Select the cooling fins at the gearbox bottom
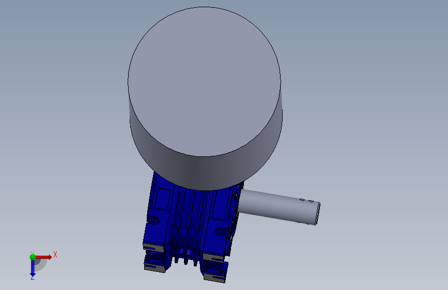This screenshot has width=448, height=290. coord(186,246)
